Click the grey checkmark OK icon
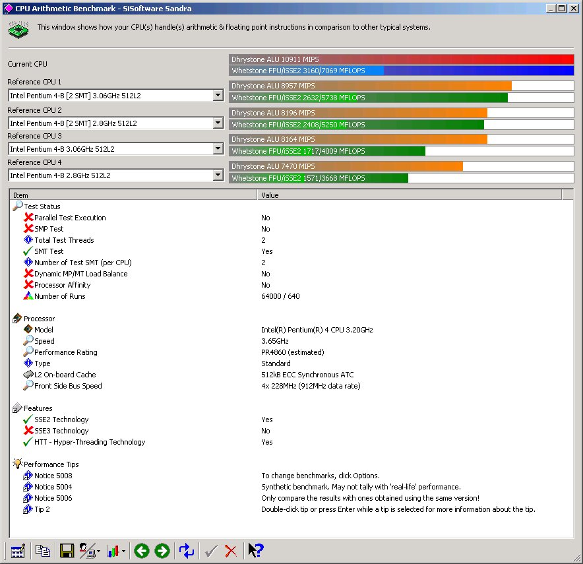This screenshot has height=564, width=583. pyautogui.click(x=211, y=551)
